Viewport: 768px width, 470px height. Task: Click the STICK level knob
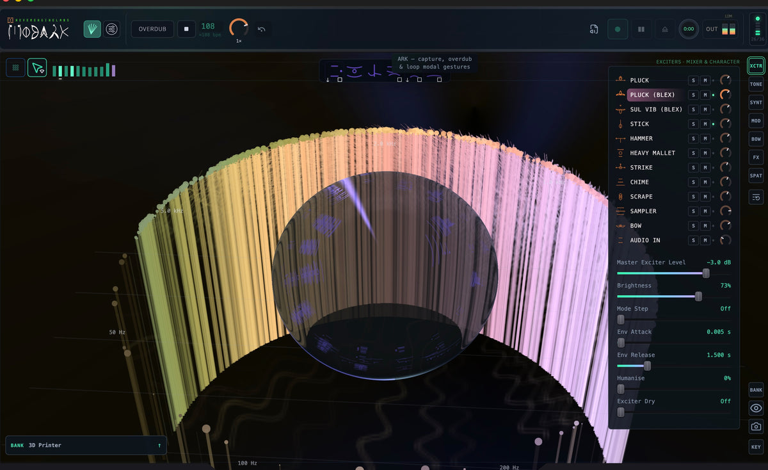click(x=725, y=124)
